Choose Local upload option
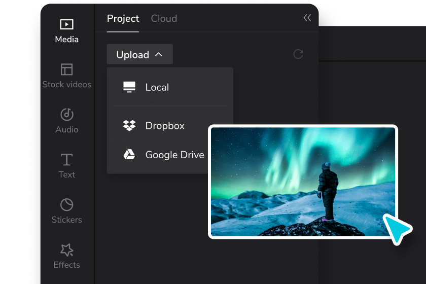Viewport: 426px width, 284px height. [x=170, y=87]
